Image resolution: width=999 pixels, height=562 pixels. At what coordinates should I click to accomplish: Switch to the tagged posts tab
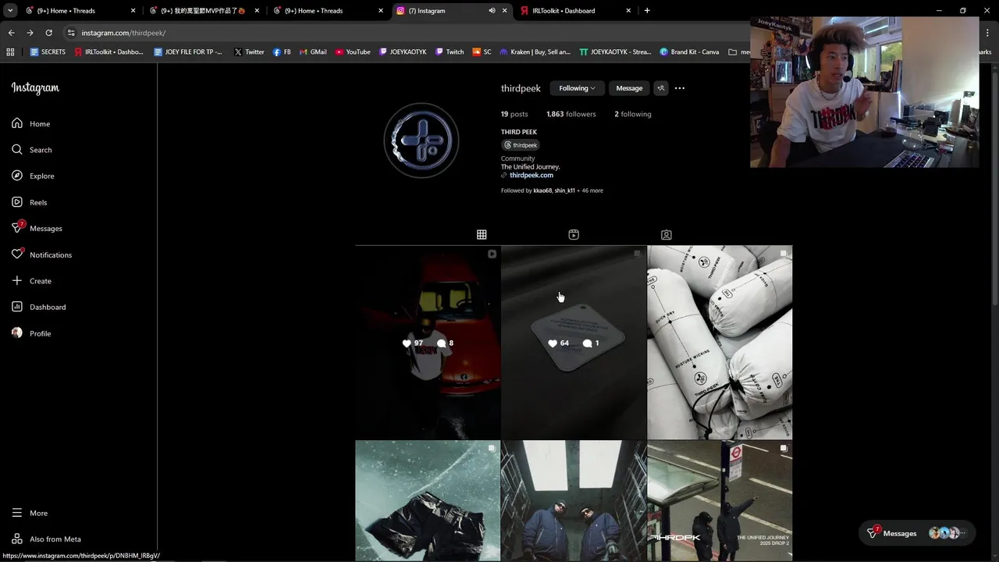click(666, 234)
